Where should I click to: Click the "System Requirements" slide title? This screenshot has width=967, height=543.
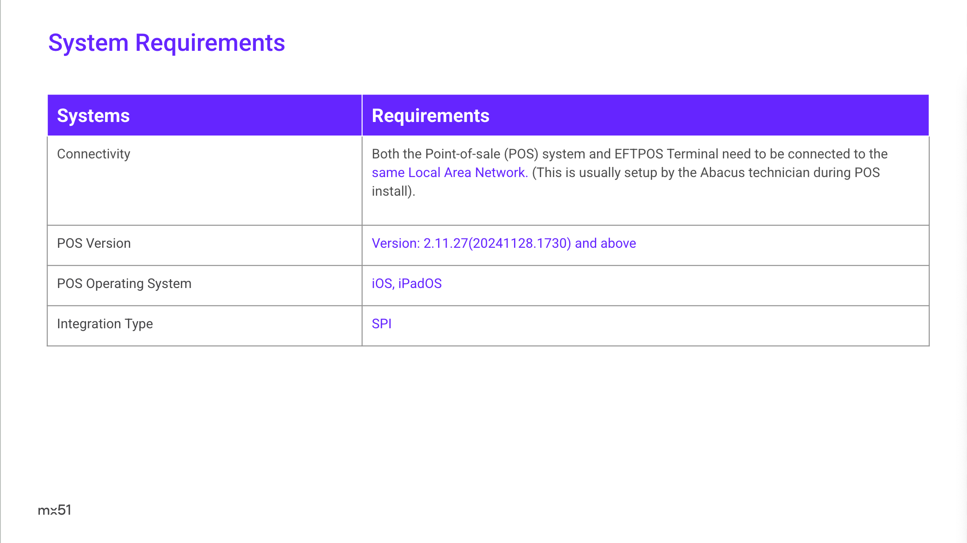click(167, 43)
